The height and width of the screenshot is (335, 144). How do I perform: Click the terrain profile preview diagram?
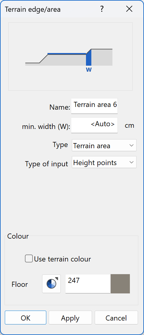coord(70,56)
